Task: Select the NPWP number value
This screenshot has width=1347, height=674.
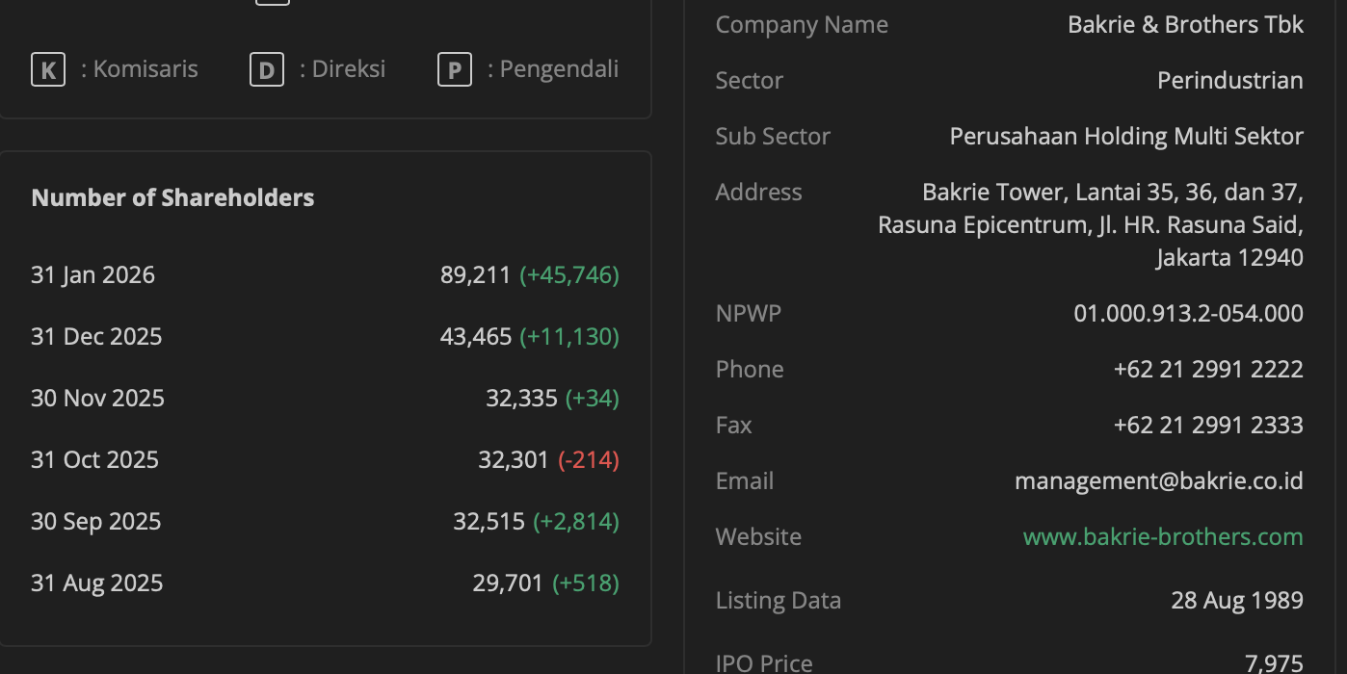Action: [1188, 313]
